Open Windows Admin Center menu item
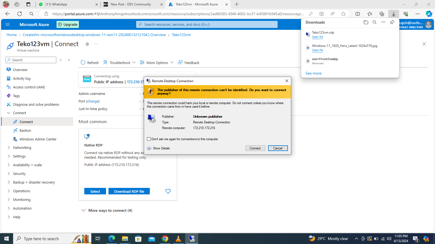This screenshot has height=244, width=435. coord(38,139)
